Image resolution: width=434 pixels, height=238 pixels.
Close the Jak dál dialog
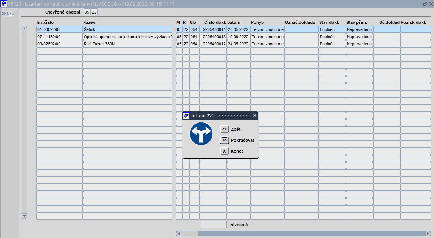255,116
